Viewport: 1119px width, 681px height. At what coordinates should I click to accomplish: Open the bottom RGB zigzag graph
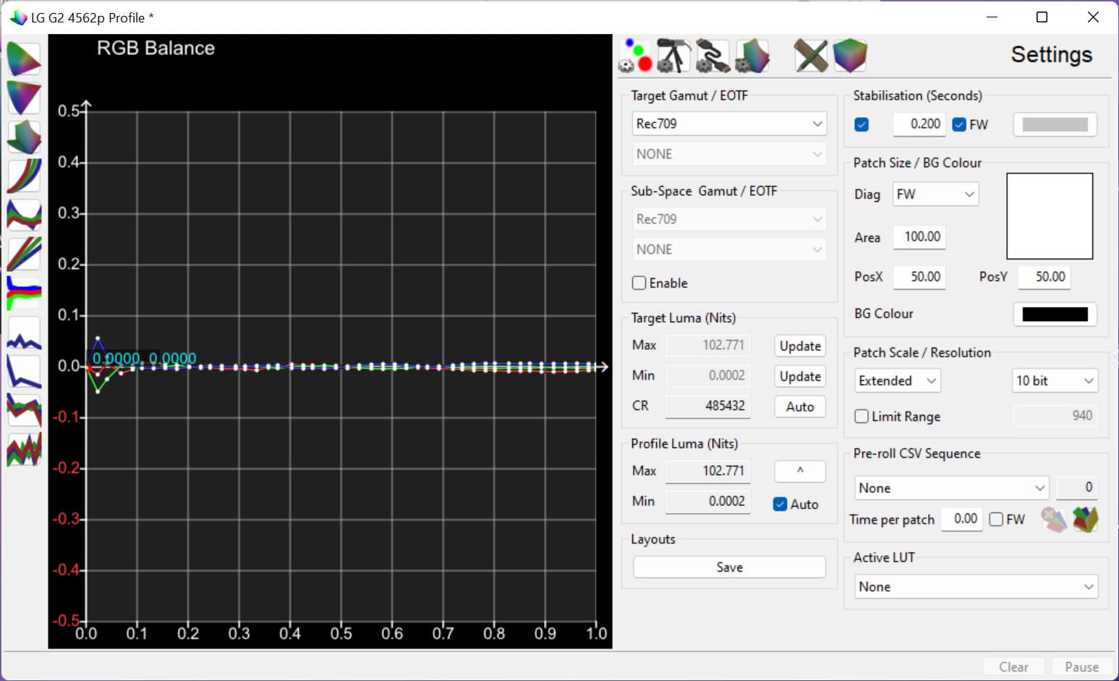pyautogui.click(x=24, y=450)
